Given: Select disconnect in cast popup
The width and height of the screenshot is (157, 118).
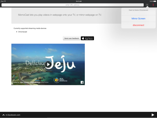Looking at the screenshot, I should tap(139, 25).
